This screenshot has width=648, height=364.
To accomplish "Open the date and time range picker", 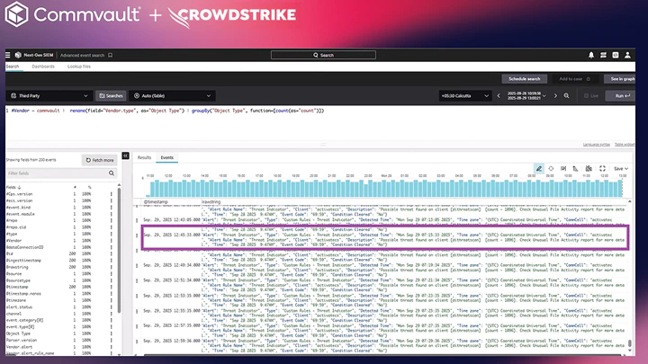I will [x=526, y=96].
